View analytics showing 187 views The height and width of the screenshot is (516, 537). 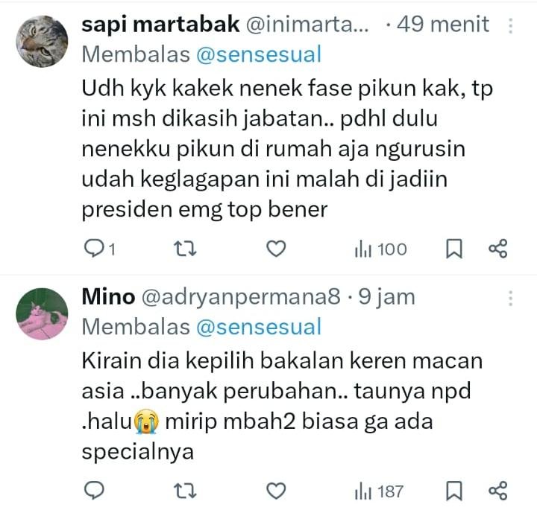tap(380, 491)
